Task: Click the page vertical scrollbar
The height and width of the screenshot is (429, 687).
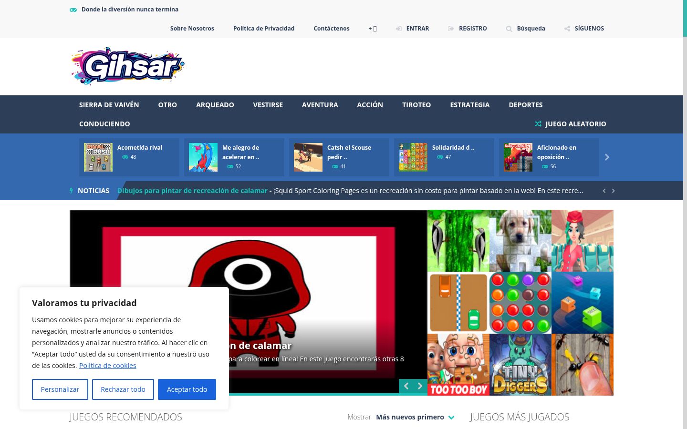Action: 685,214
